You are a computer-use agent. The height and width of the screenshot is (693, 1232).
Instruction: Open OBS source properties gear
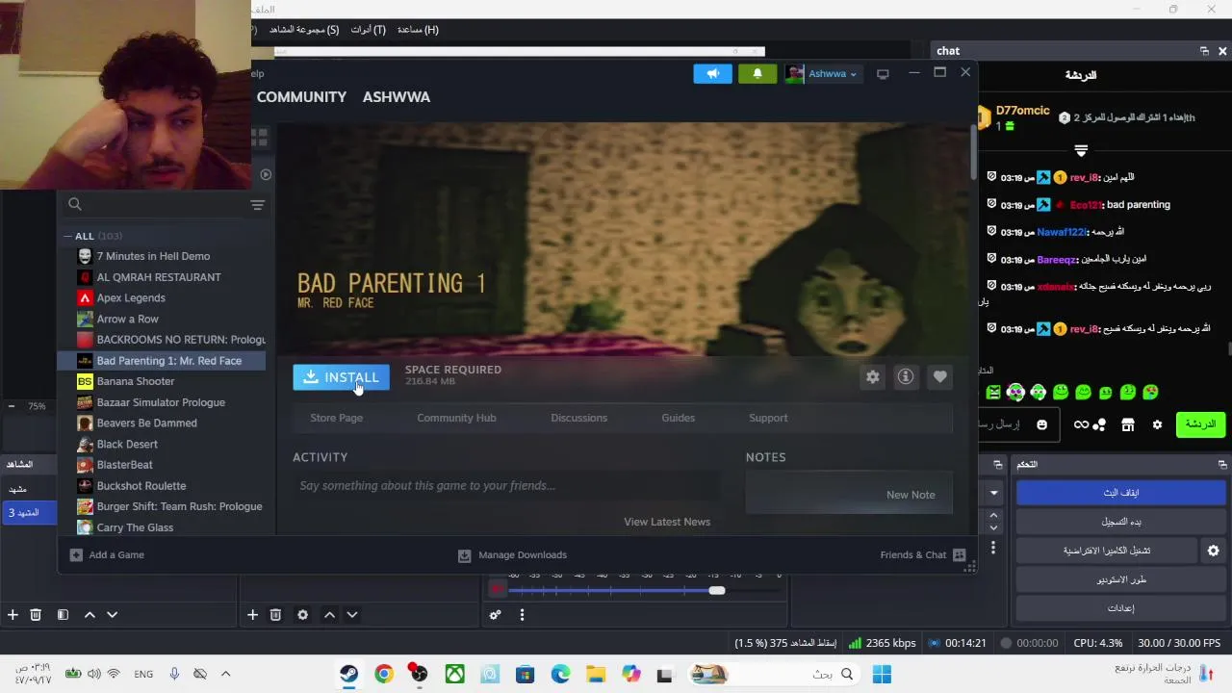[302, 615]
